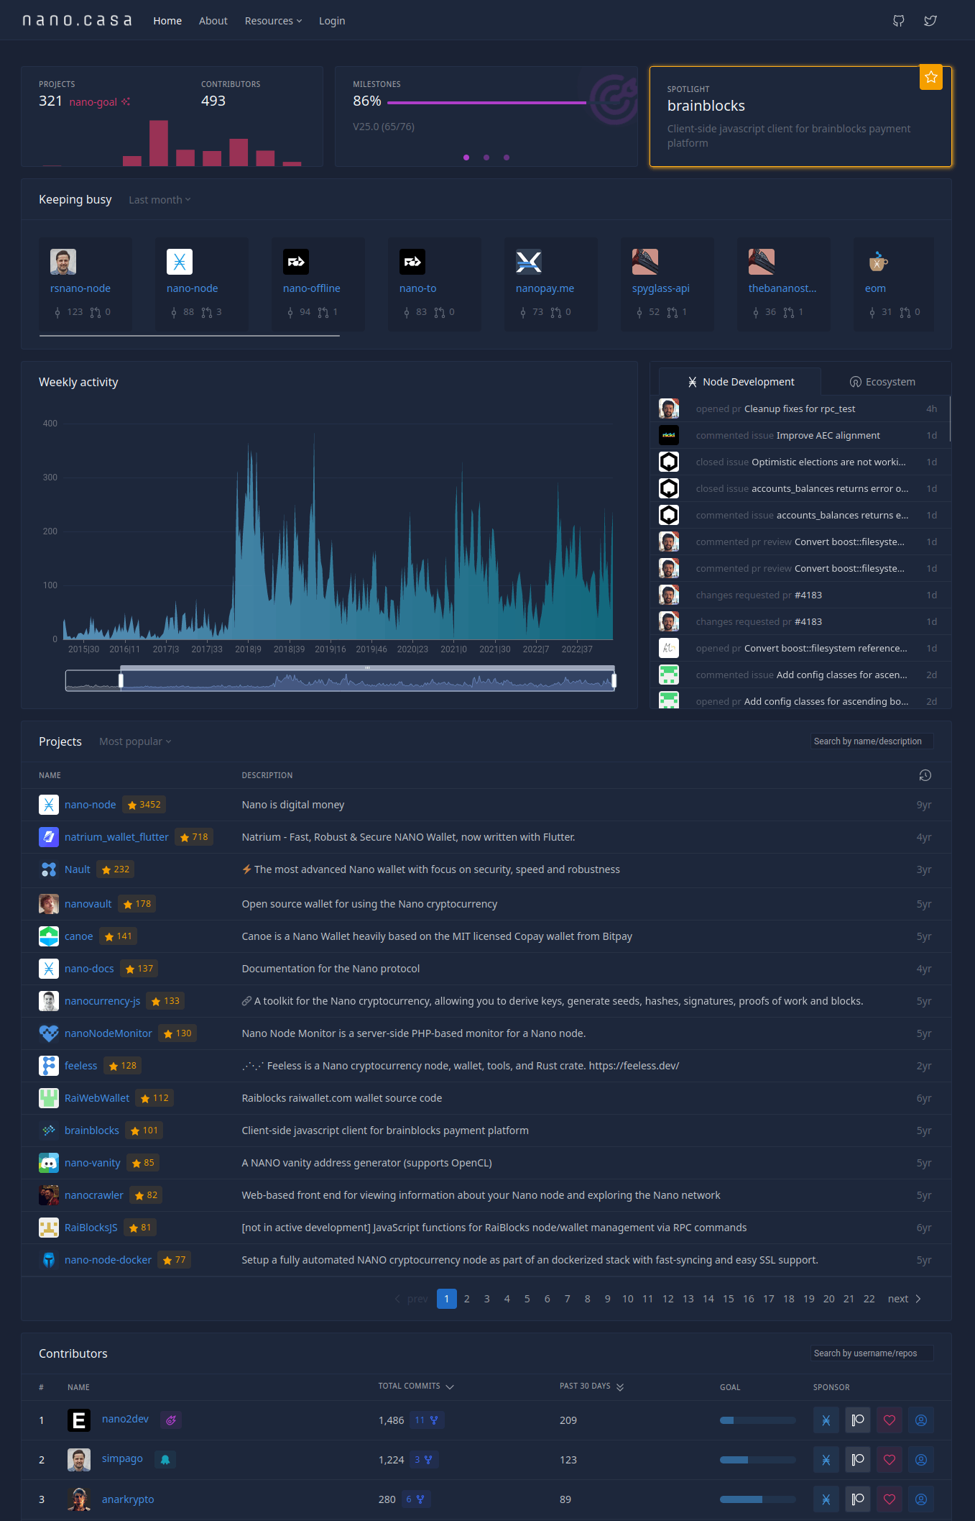Viewport: 975px width, 1521px height.
Task: Open the RaiBlocksJS project link
Action: tap(91, 1228)
